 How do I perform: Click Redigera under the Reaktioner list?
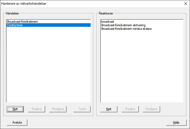click(151, 109)
